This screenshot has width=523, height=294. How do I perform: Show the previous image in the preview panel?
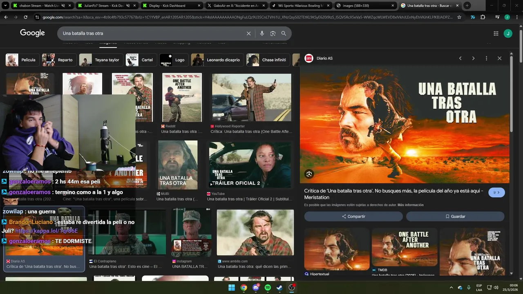[x=460, y=58]
